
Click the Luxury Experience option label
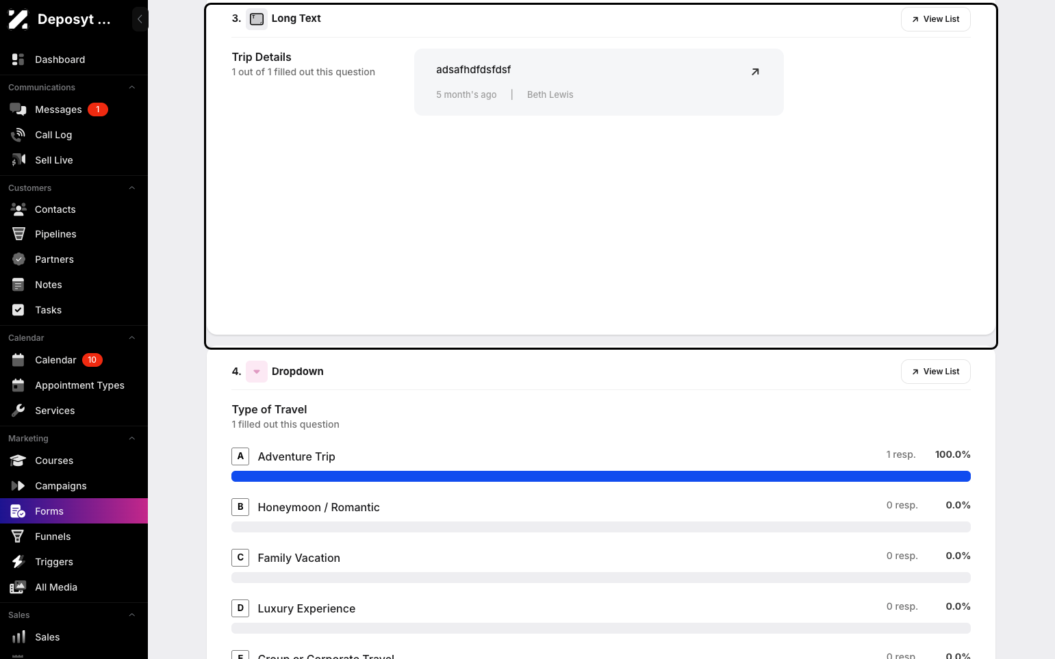click(306, 608)
